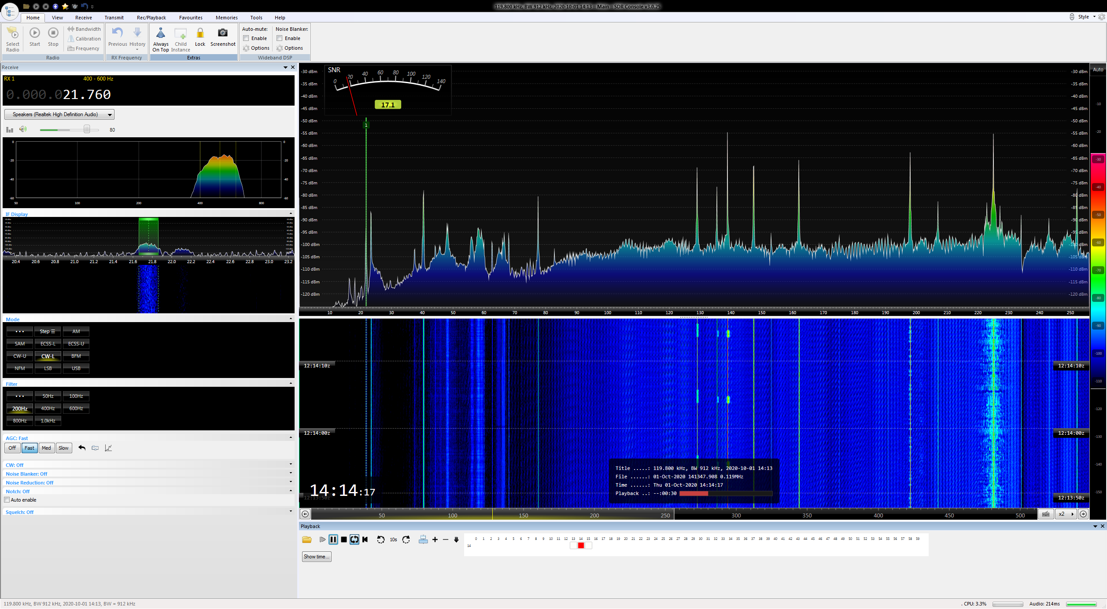Open the Rec/Playback ribbon tab

point(151,18)
